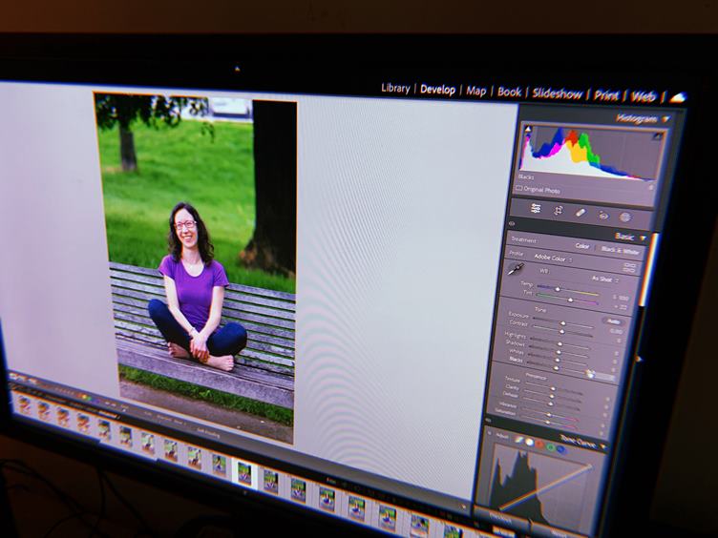Open the Print module

click(x=605, y=95)
